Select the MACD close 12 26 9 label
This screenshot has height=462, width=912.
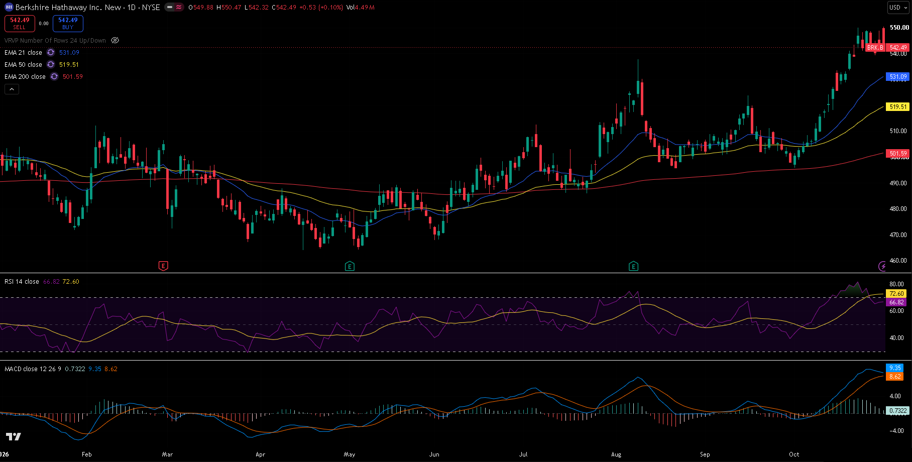pos(33,369)
